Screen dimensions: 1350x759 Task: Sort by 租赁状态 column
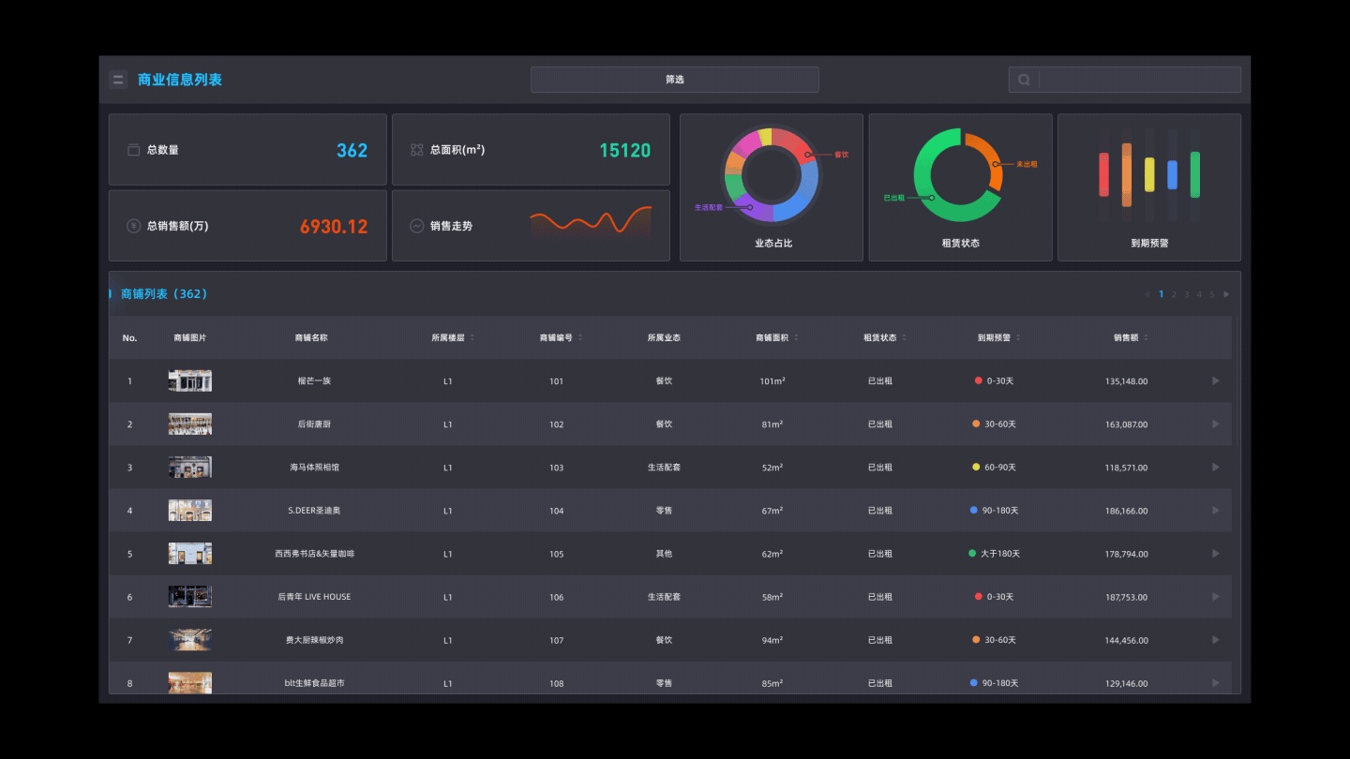(x=905, y=337)
